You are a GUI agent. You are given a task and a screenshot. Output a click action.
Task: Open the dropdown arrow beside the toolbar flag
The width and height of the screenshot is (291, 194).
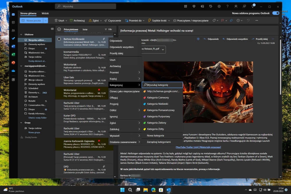(226, 21)
